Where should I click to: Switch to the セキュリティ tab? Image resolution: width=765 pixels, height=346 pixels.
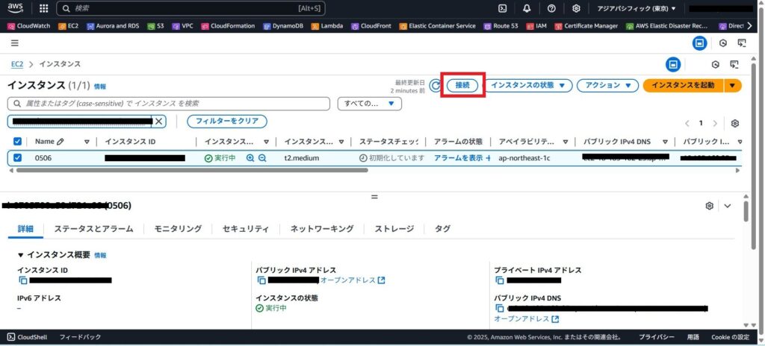click(245, 229)
